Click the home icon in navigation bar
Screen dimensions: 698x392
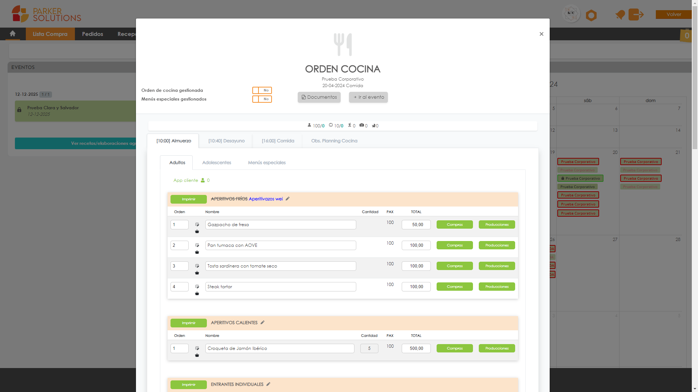13,34
